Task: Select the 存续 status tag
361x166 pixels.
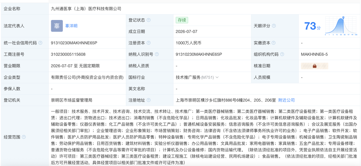Action: pos(182,20)
